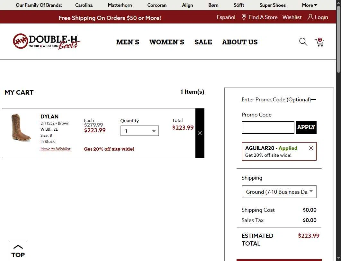Click the Find A Store pin icon
This screenshot has height=261, width=341.
click(244, 17)
